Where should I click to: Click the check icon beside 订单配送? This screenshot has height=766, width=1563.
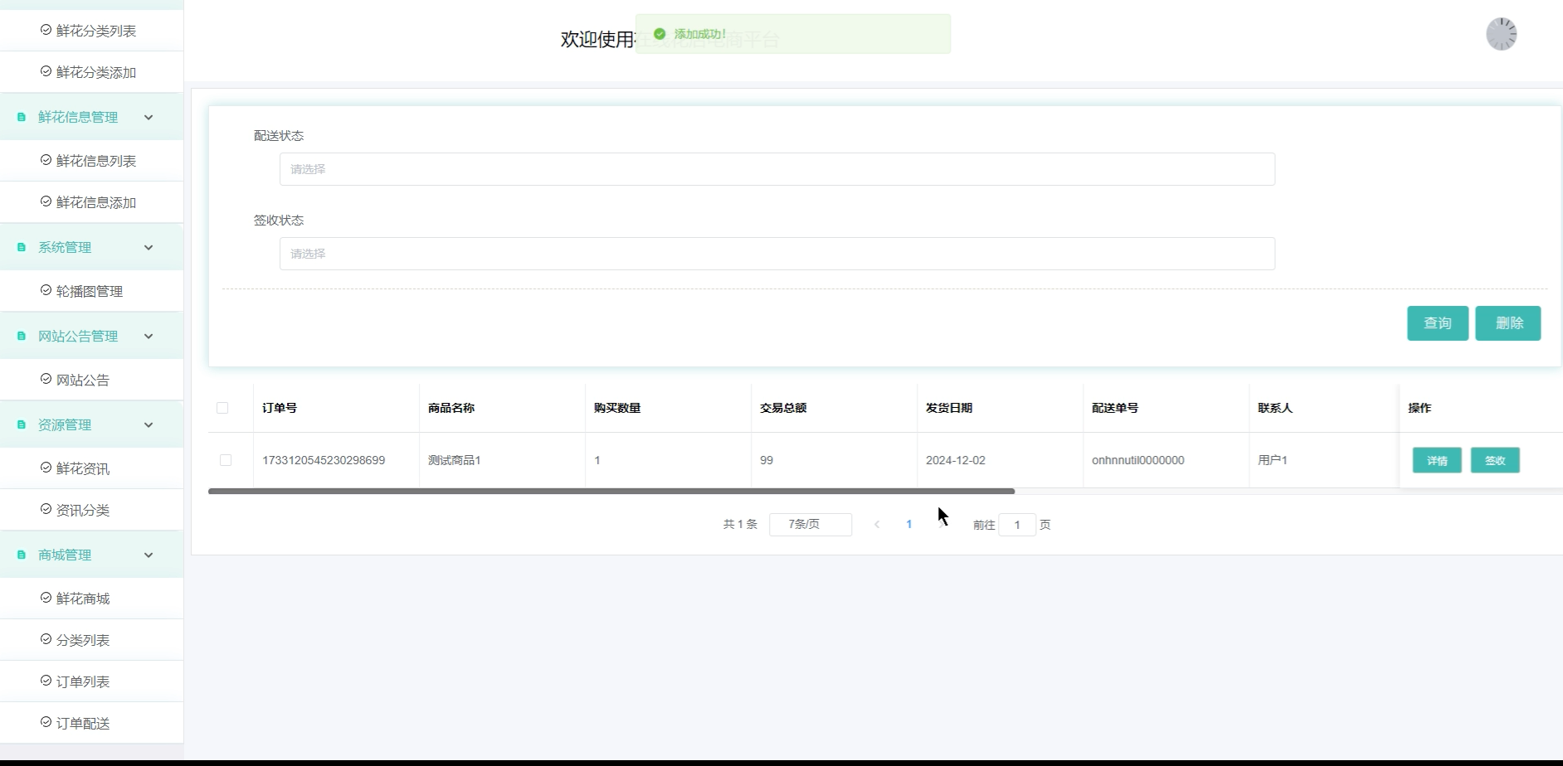click(46, 722)
